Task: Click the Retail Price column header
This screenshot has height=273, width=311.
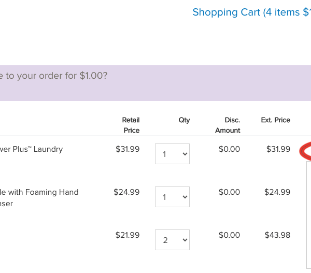Action: (x=131, y=125)
